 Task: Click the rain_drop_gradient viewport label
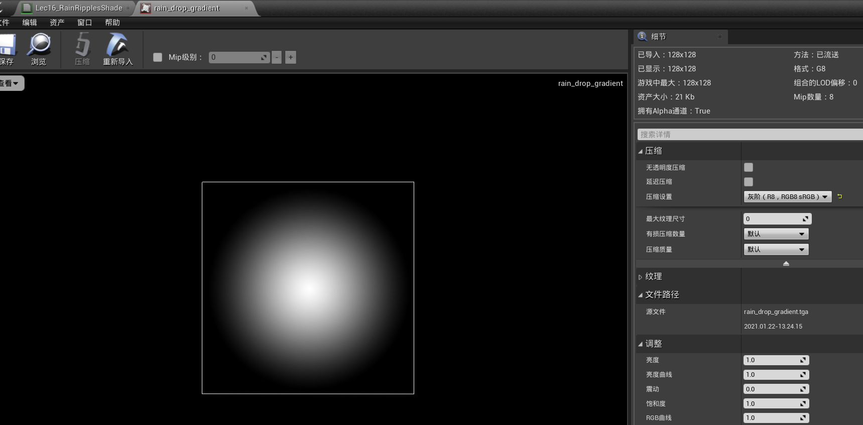(x=590, y=83)
